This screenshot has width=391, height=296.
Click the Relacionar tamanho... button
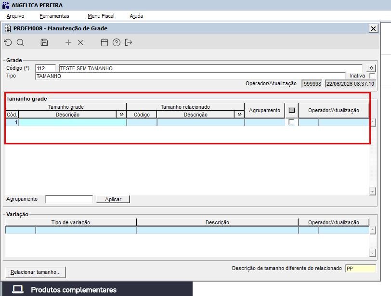[36, 272]
